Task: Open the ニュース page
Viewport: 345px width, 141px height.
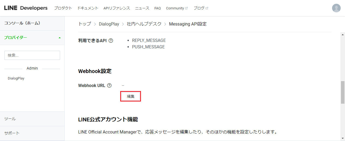Action: [x=142, y=8]
